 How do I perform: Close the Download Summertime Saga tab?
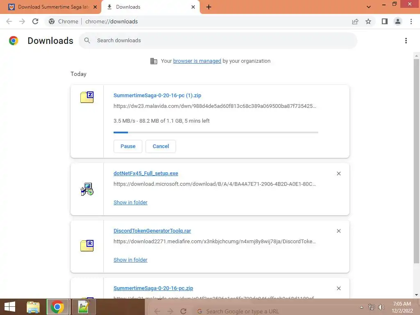(x=95, y=7)
